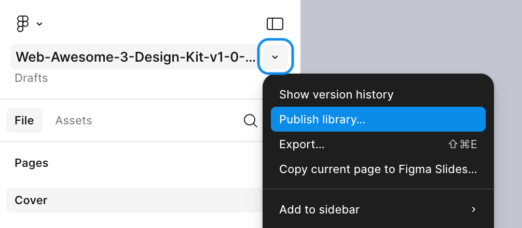Viewport: 522px width, 228px height.
Task: Click the ⇧⌘E shortcut hint on Export
Action: click(462, 145)
